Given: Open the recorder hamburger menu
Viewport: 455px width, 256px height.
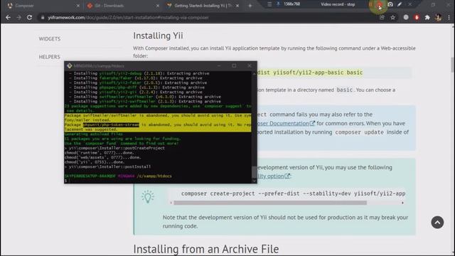Looking at the screenshot, I should click(269, 4).
